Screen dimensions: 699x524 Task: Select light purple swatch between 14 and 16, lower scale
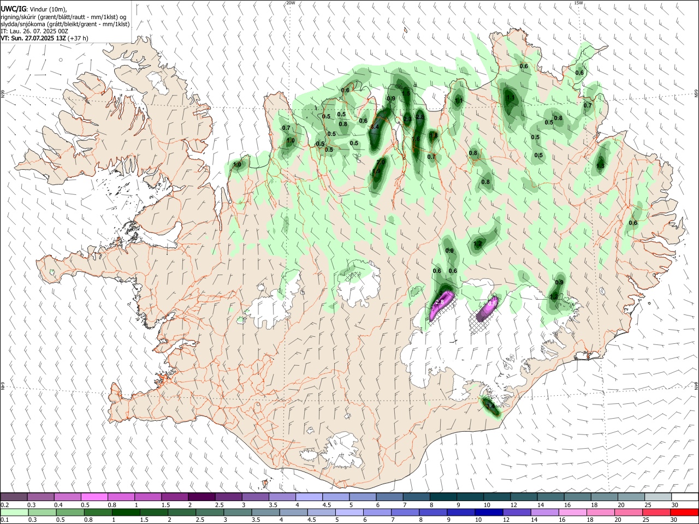tap(544, 513)
